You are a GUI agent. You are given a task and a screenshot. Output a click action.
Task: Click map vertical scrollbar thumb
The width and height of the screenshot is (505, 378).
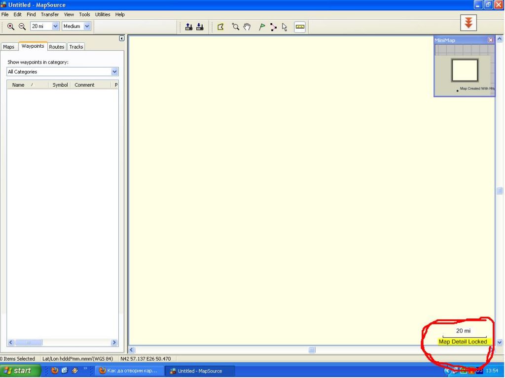coord(500,190)
